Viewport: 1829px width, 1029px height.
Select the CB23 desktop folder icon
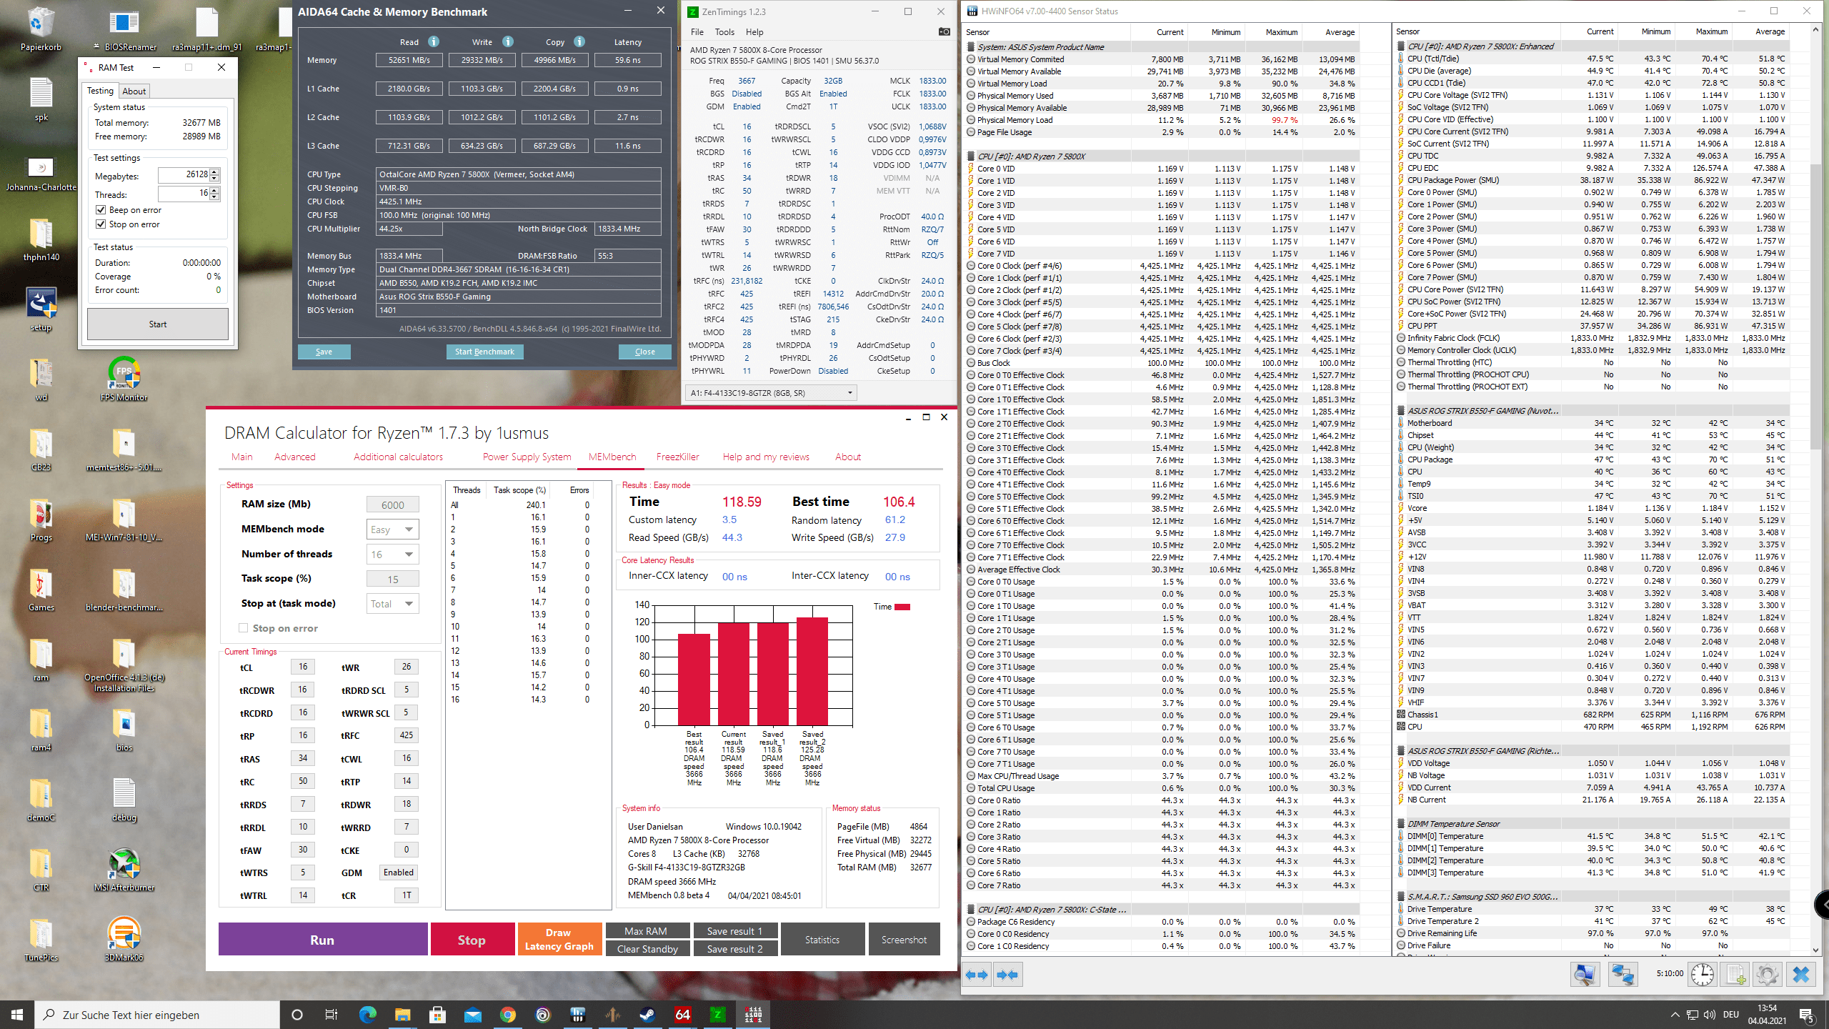(41, 449)
